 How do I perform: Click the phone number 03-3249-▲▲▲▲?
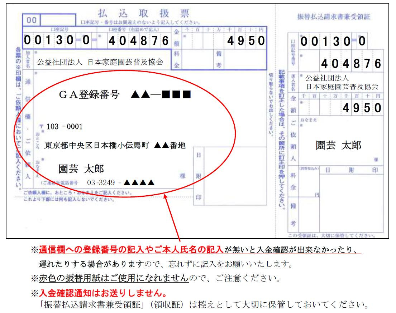(120, 182)
